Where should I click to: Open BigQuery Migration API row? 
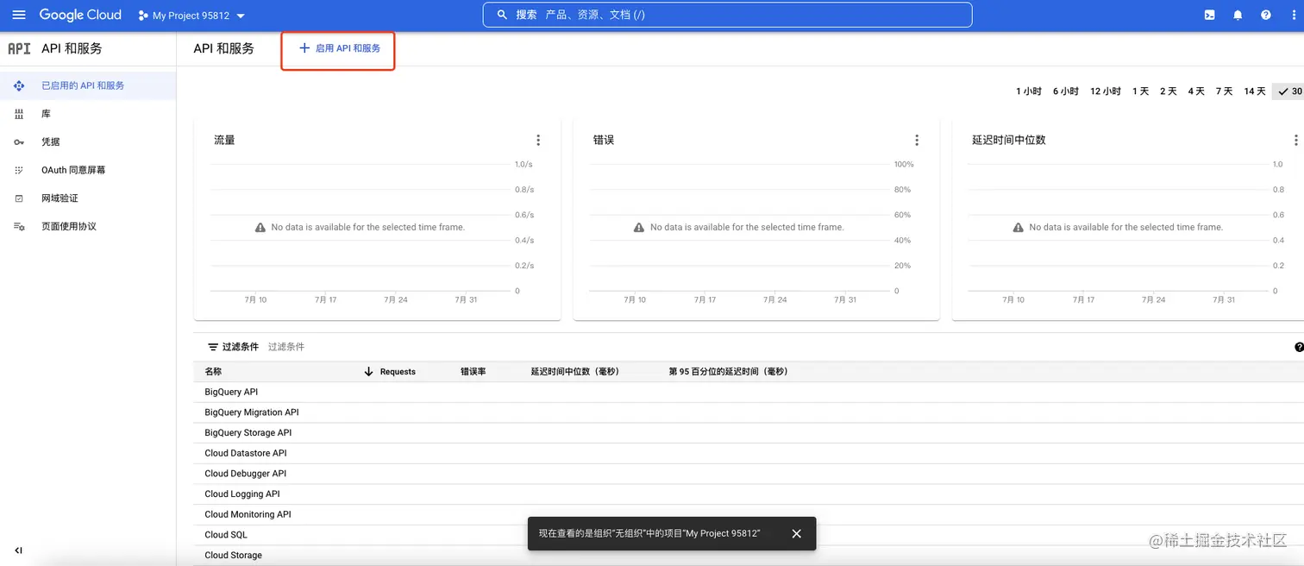749,412
